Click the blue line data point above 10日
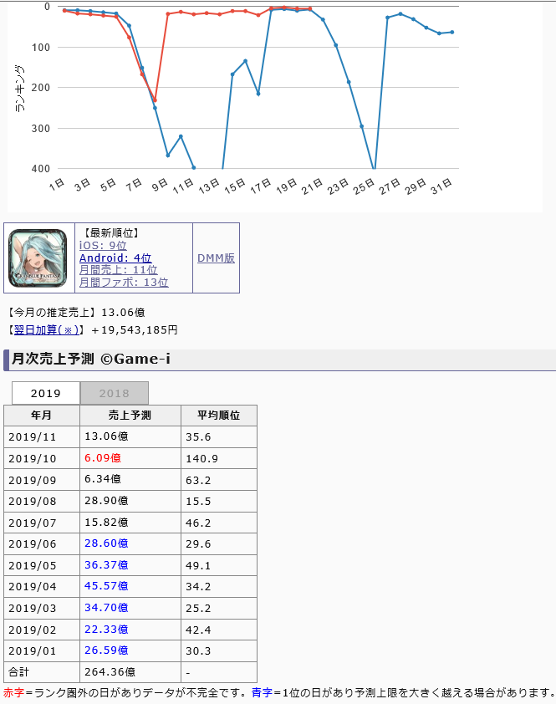 point(181,136)
